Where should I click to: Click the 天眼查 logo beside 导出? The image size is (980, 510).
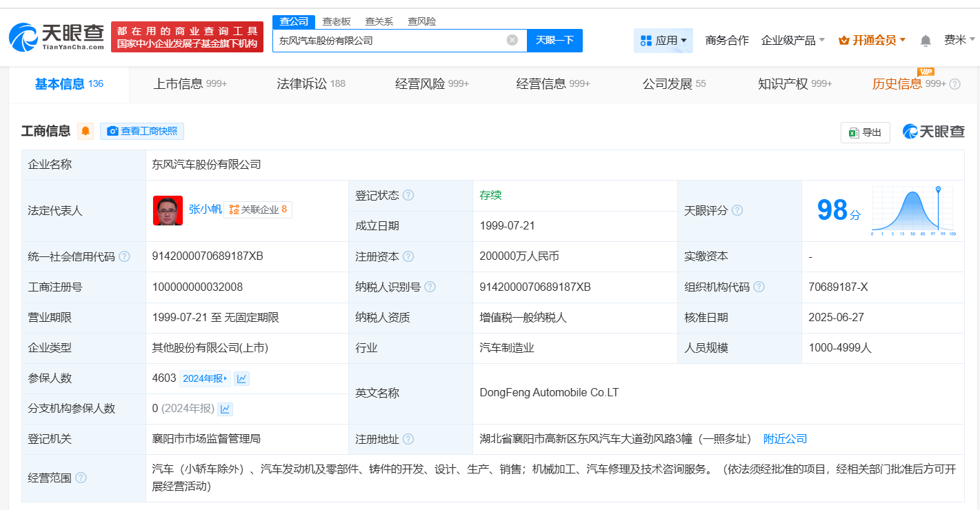(934, 132)
